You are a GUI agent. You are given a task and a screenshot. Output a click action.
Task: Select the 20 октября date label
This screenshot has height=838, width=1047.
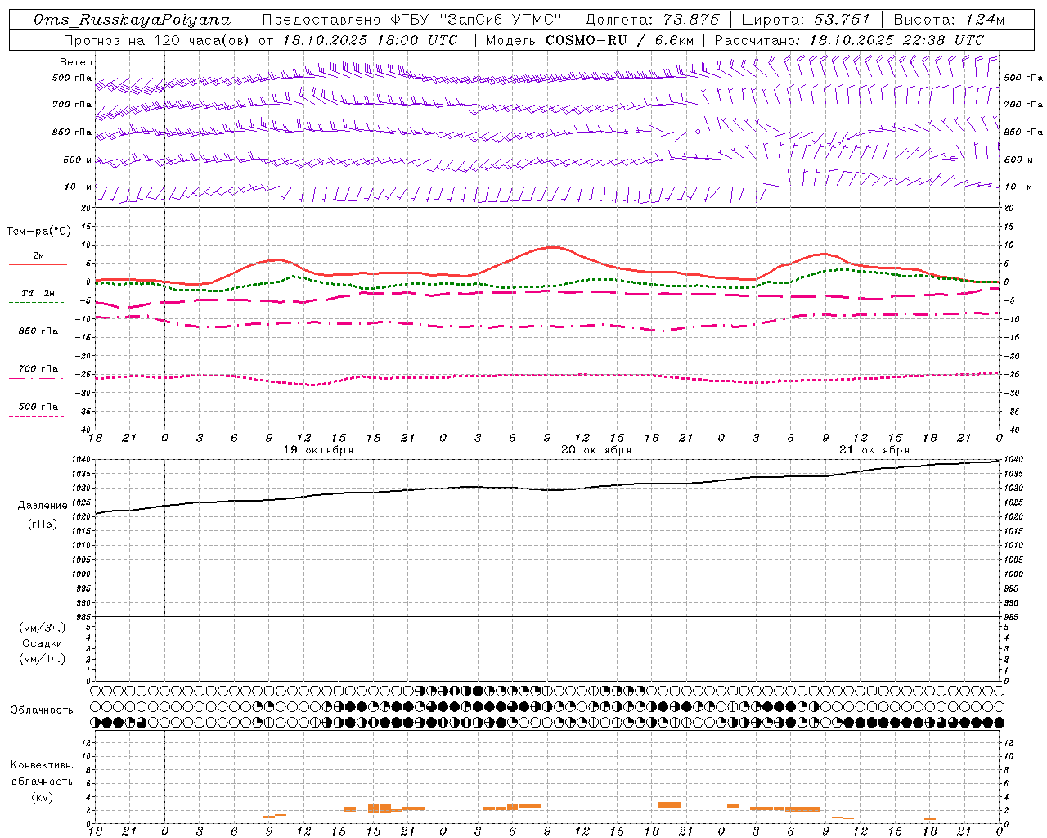click(x=596, y=450)
